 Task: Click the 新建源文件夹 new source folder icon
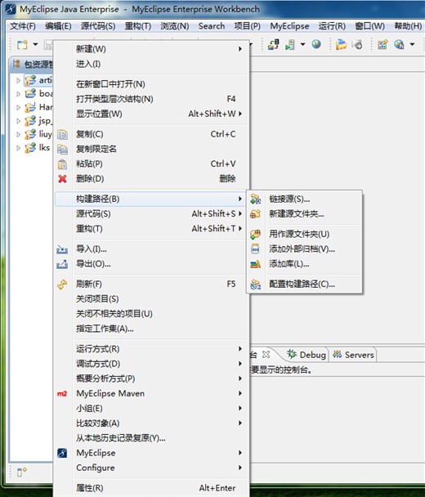tap(256, 214)
